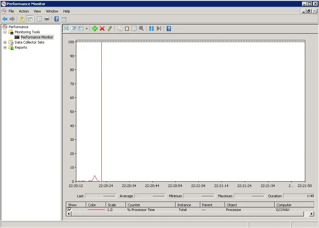Screen dimensions: 319x228
Task: Expand the Reports node
Action: (5, 47)
